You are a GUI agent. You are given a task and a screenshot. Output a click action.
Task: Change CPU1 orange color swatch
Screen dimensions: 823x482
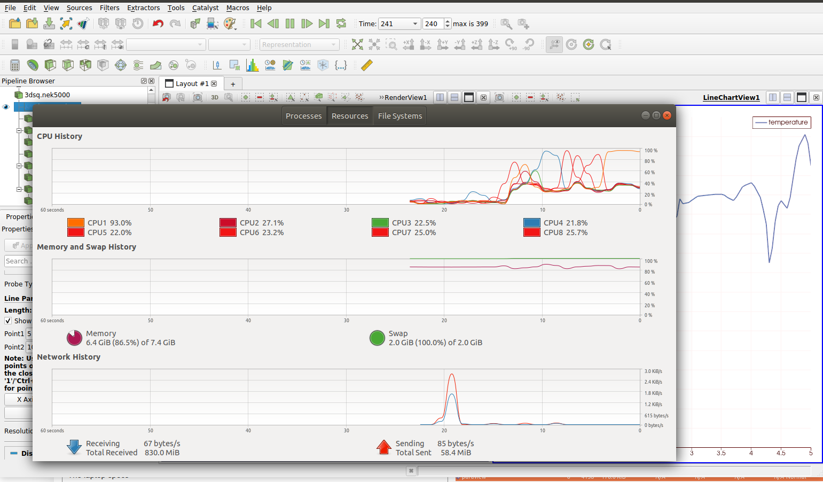pos(76,223)
